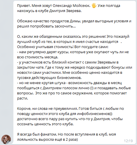Click the text 'осознать ценность этого клуба.'
Viewport: 137px width, 145px height.
click(x=45, y=124)
